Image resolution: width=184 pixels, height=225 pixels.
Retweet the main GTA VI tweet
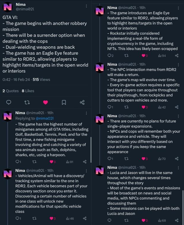(27, 102)
